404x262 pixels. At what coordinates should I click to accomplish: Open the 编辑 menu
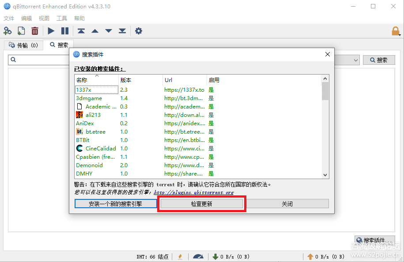click(x=26, y=18)
